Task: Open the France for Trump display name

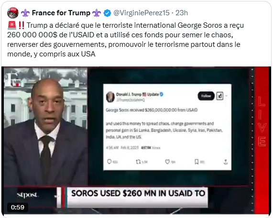Action: coord(61,13)
